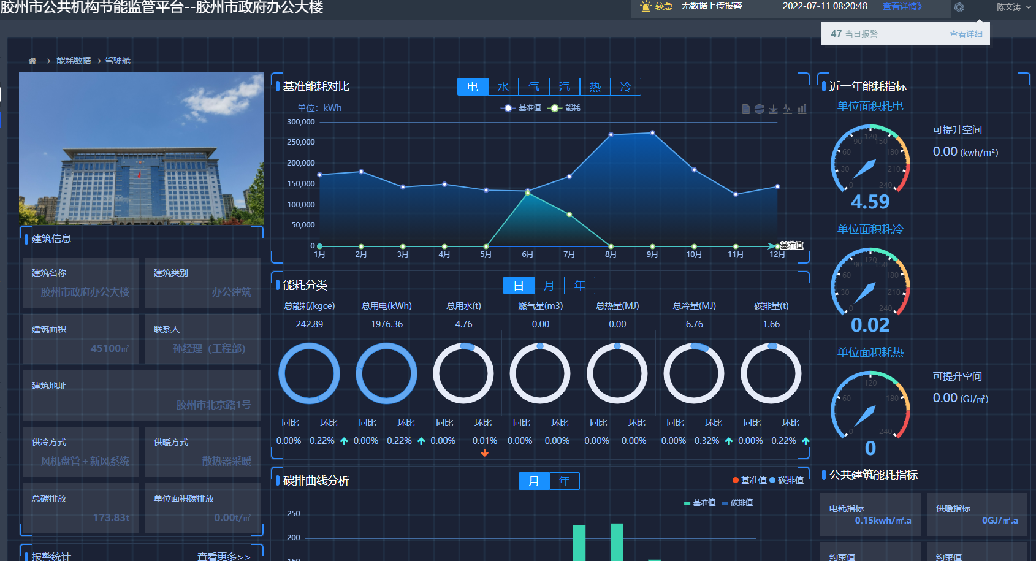
Task: Click the government building photo
Action: (142, 148)
